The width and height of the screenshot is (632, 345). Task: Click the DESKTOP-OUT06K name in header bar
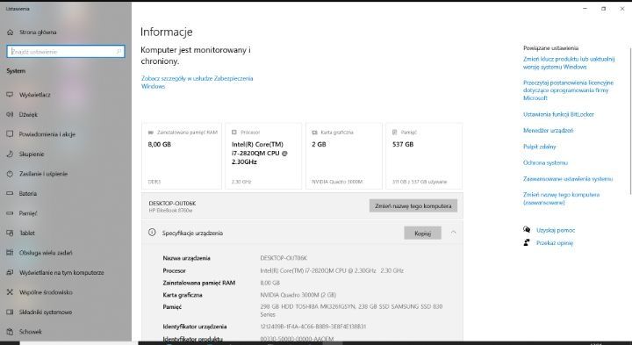tap(172, 204)
